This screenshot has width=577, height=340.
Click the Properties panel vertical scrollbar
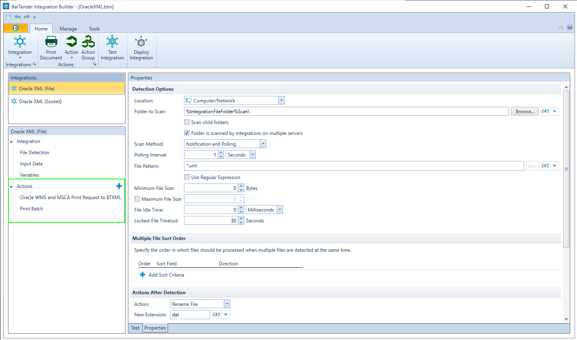[x=566, y=169]
